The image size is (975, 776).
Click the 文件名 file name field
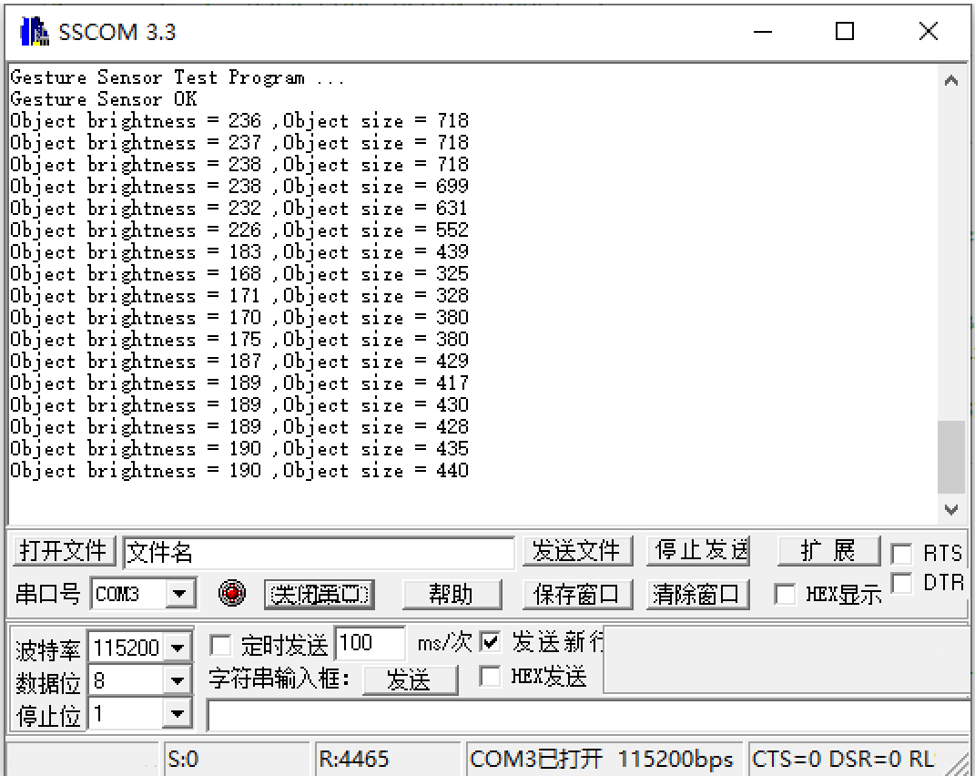319,553
